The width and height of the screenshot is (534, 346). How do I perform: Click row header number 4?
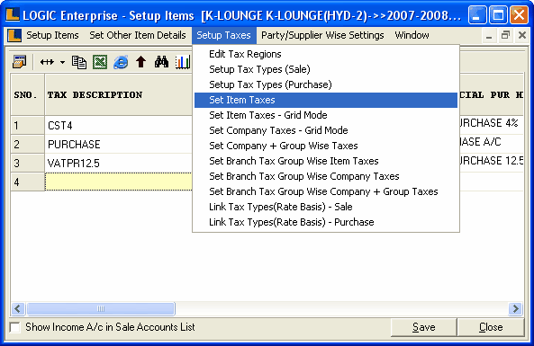coord(28,182)
